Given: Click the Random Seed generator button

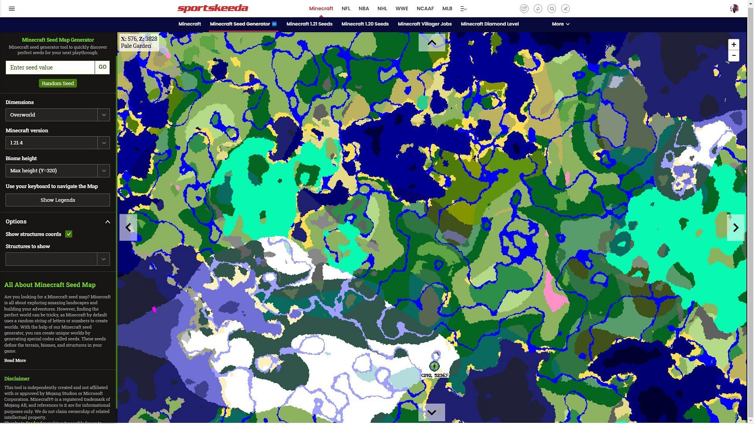Looking at the screenshot, I should 57,83.
